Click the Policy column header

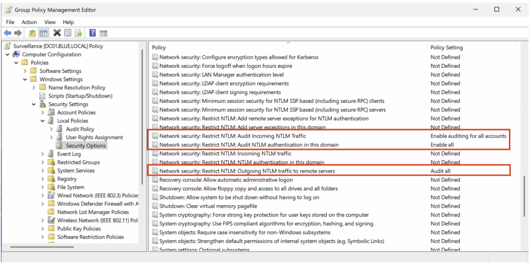(x=159, y=48)
